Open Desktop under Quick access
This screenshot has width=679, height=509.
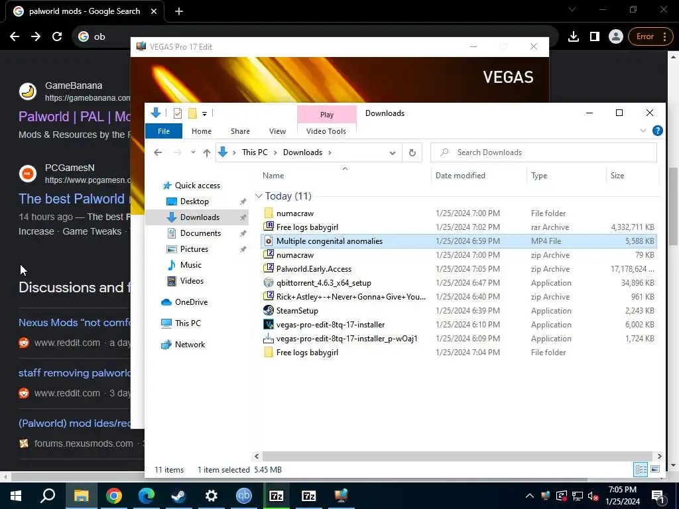pyautogui.click(x=194, y=201)
